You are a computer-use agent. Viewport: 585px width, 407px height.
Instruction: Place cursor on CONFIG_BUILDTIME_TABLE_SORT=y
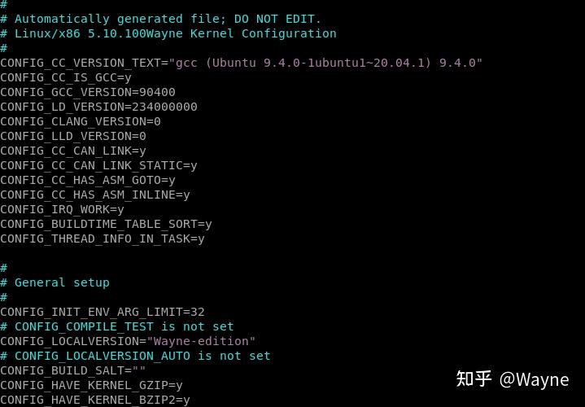click(x=106, y=224)
